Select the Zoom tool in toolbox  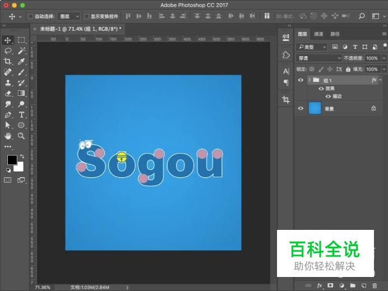click(21, 136)
